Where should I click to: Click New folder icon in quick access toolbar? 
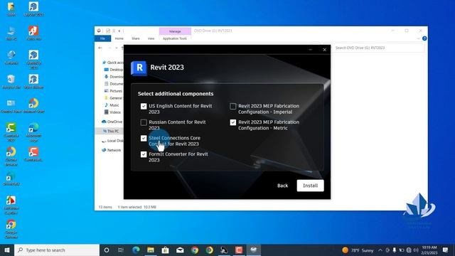114,31
